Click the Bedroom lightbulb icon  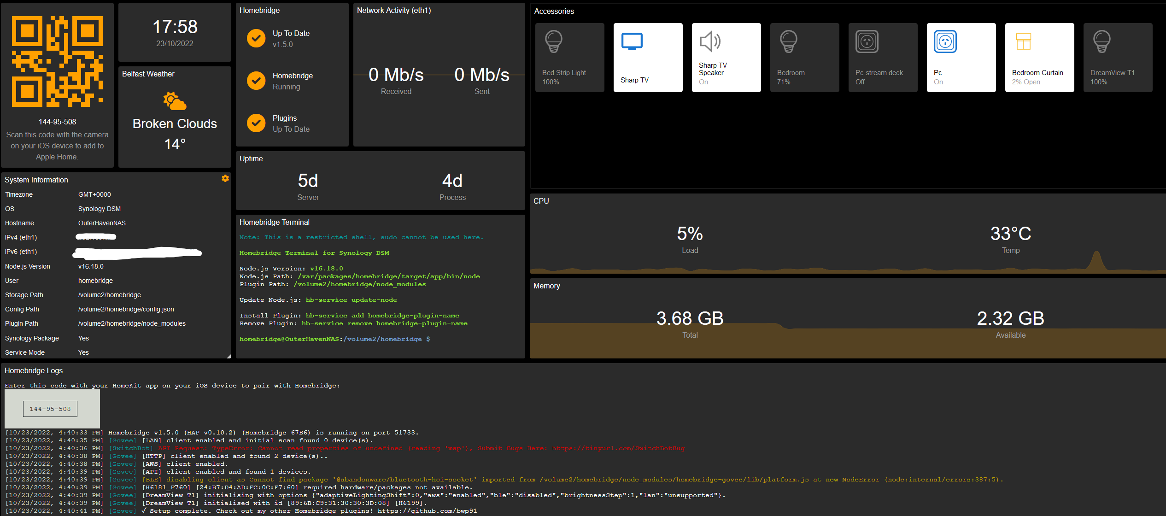pos(788,41)
